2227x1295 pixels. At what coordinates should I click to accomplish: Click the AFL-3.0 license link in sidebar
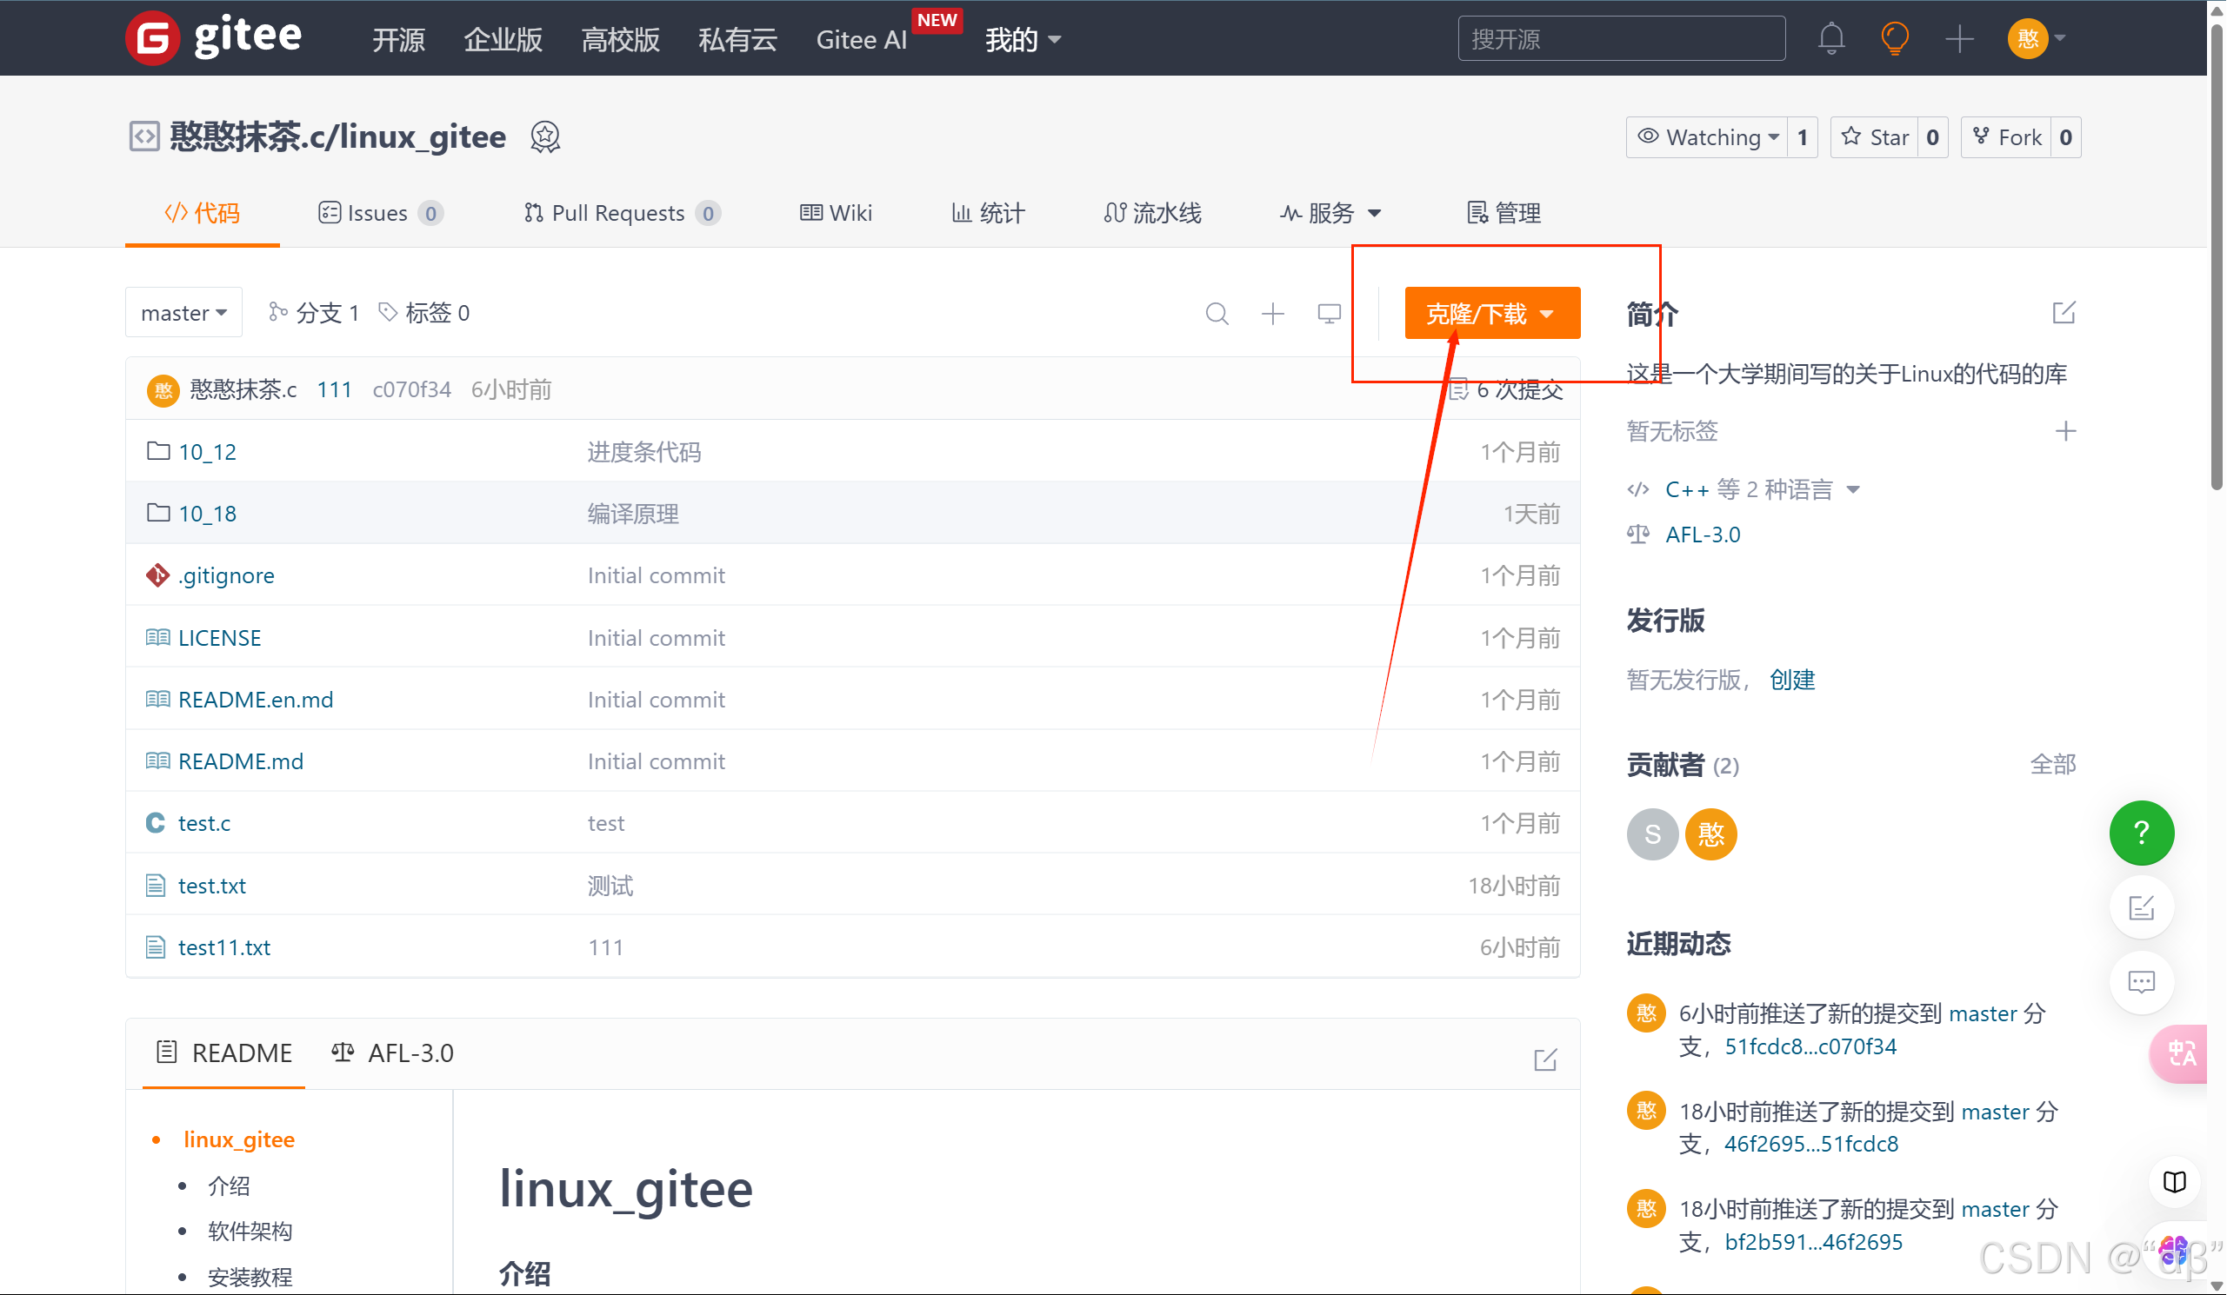click(1703, 535)
